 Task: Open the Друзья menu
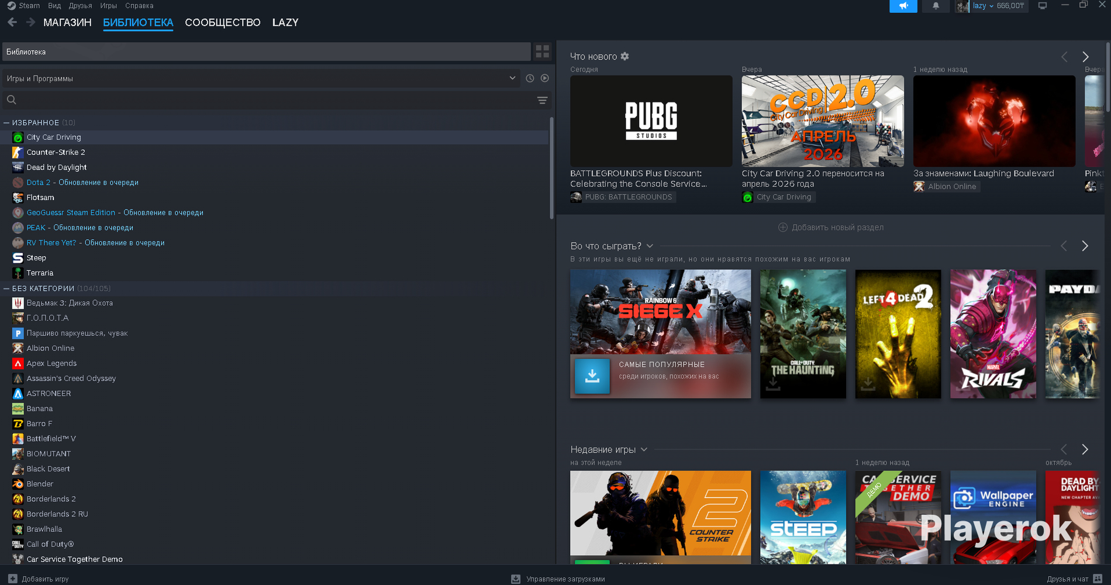point(81,5)
